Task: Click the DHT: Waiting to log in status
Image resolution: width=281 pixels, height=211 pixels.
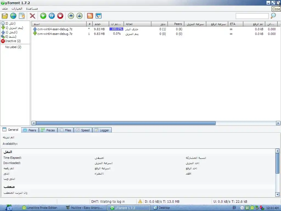Action: pyautogui.click(x=108, y=201)
